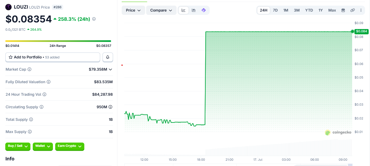The image size is (370, 166).
Task: Switch to line chart view
Action: 184,10
